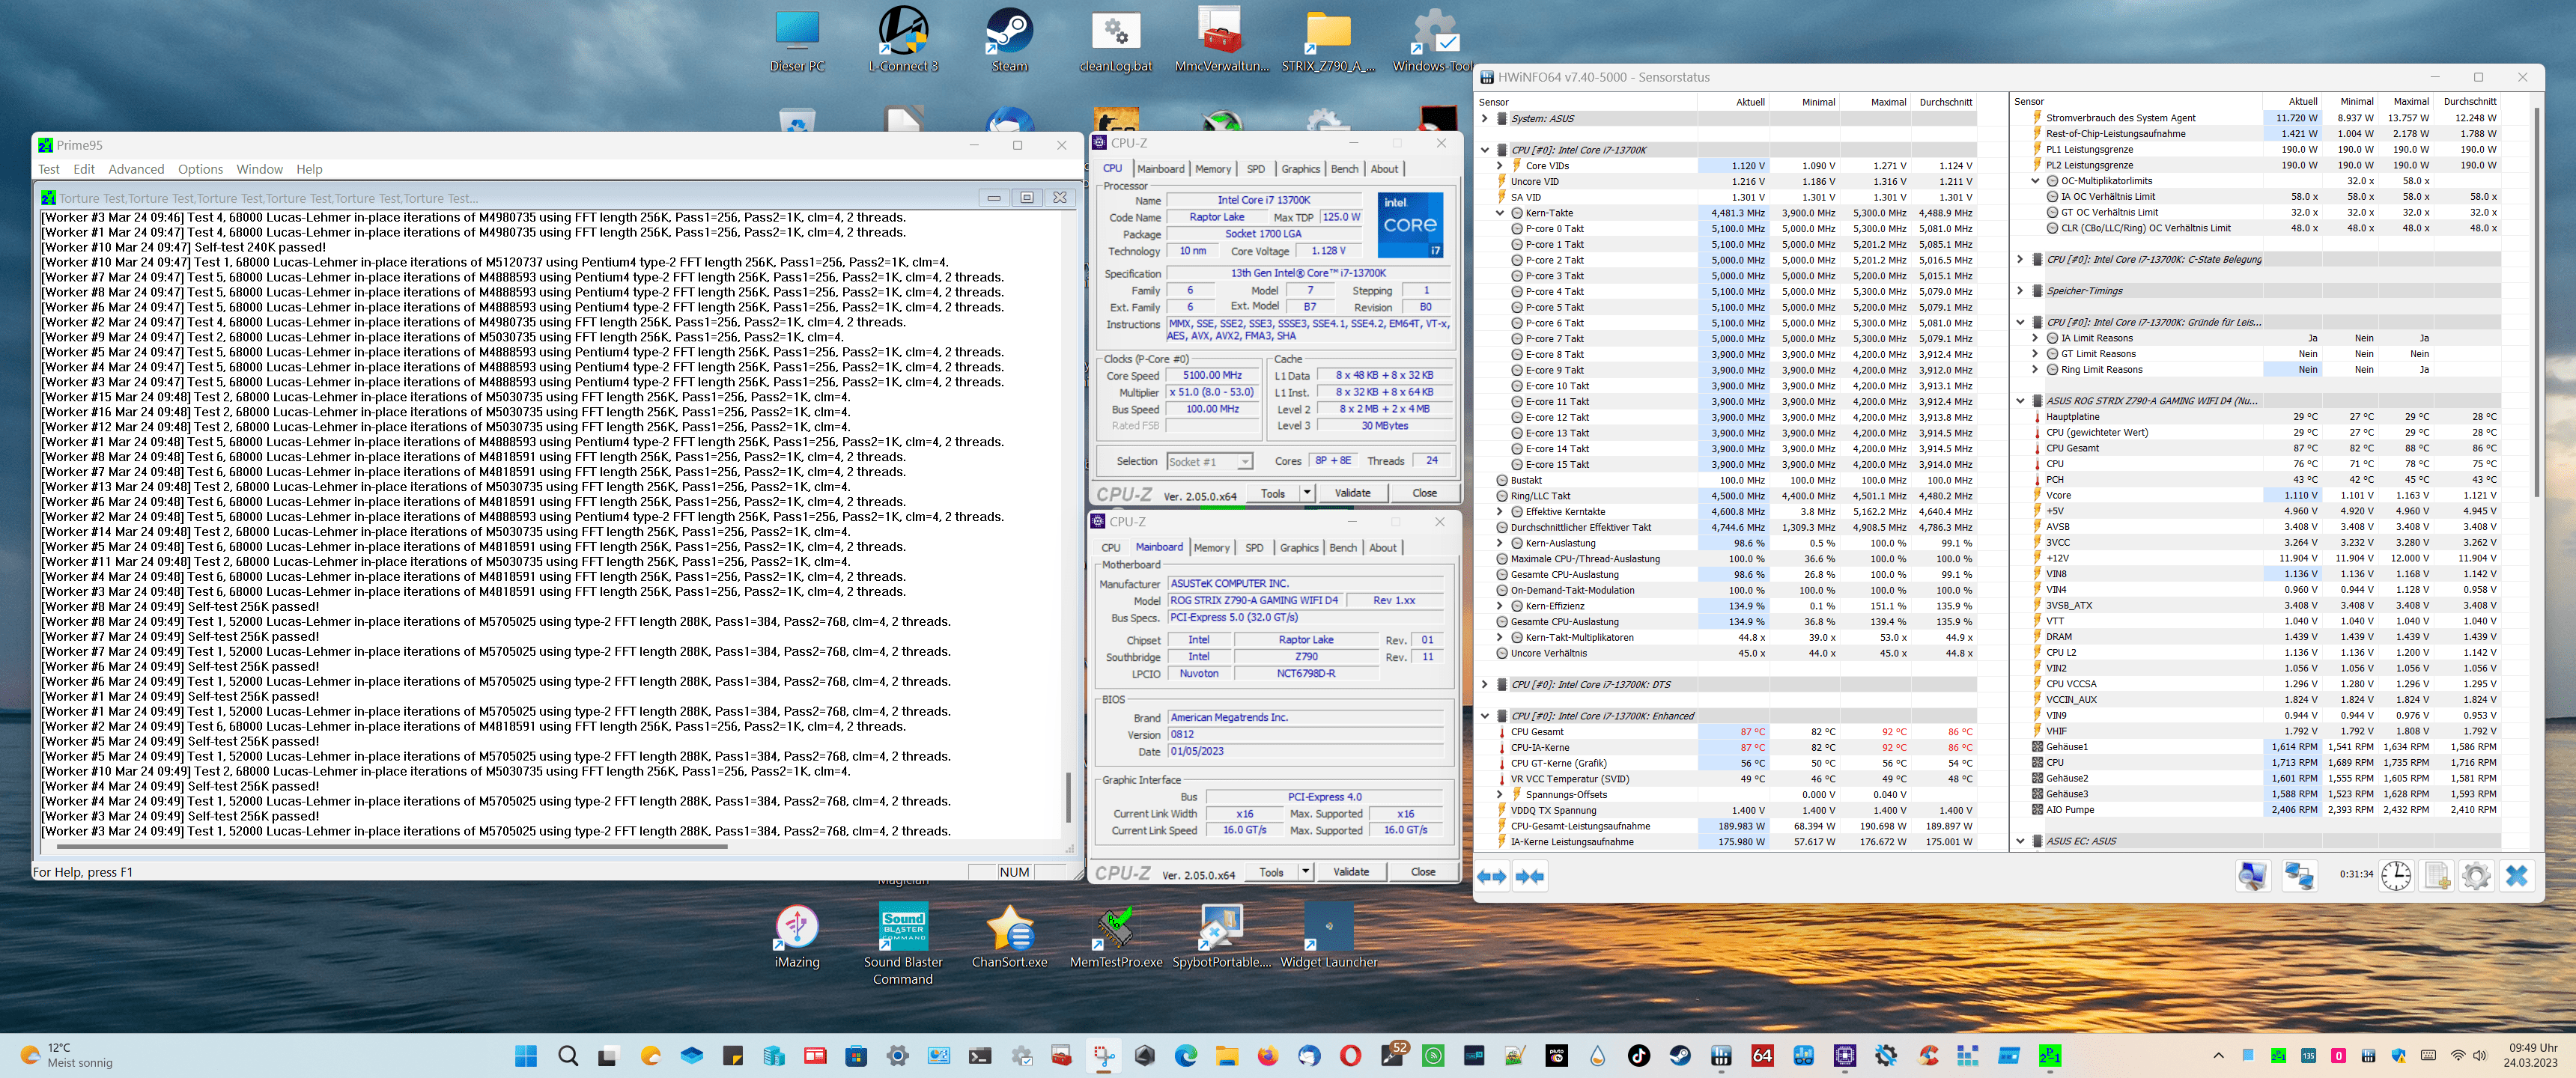Open Sound Blaster Command shortcut
2576x1078 pixels.
click(x=903, y=944)
